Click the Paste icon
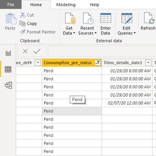Viewport: 156px width, 156px height. [x=11, y=18]
